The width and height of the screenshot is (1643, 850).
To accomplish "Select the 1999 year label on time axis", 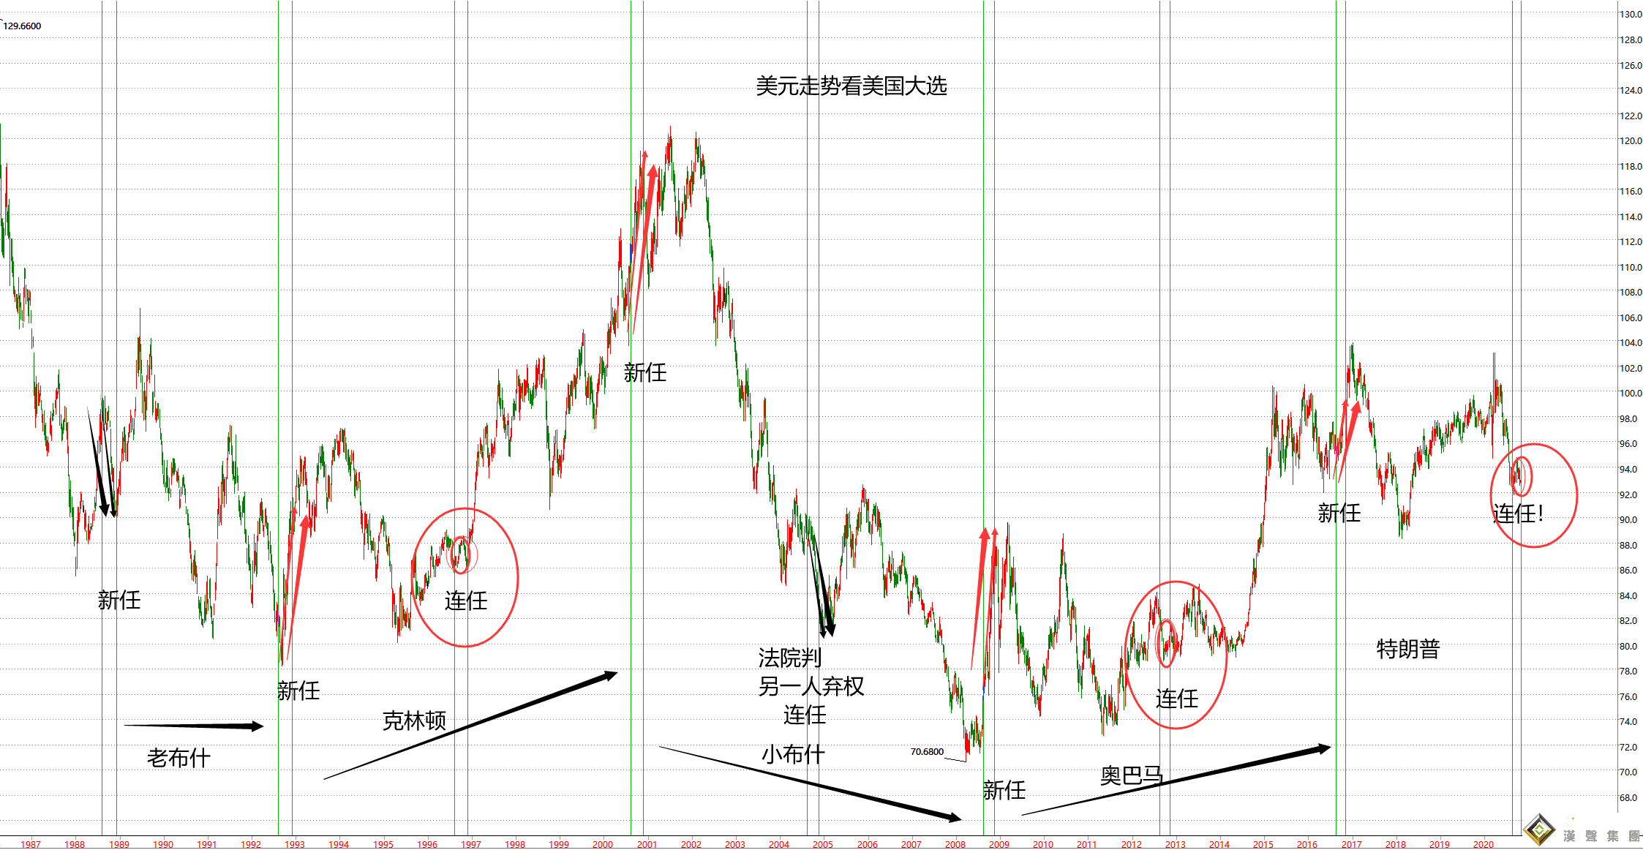I will click(x=559, y=844).
